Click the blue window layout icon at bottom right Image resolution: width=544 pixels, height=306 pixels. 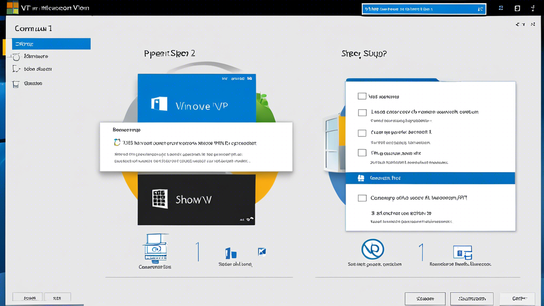click(462, 252)
